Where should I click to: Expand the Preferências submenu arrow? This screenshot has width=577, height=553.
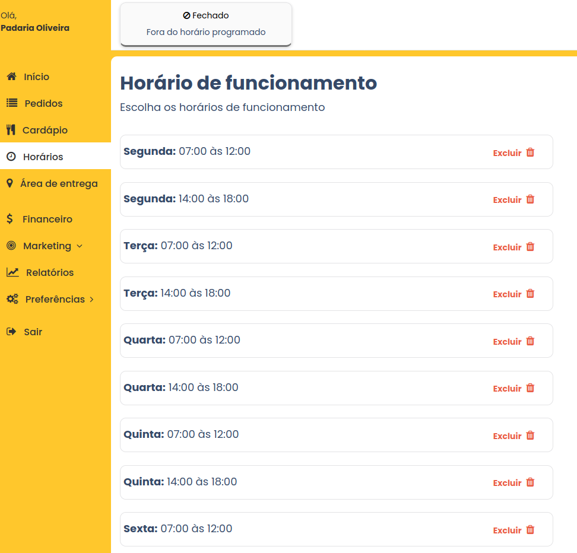coord(91,299)
